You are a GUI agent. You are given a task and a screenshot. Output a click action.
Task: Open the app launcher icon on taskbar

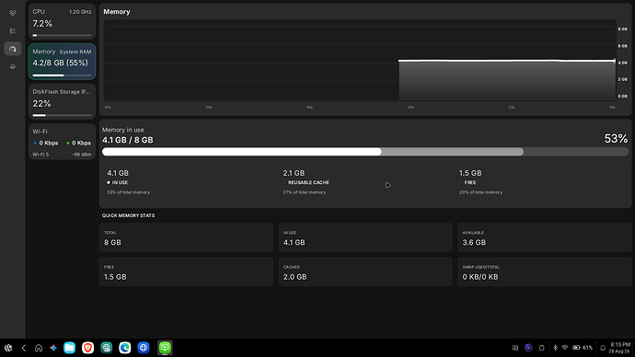[x=8, y=348]
